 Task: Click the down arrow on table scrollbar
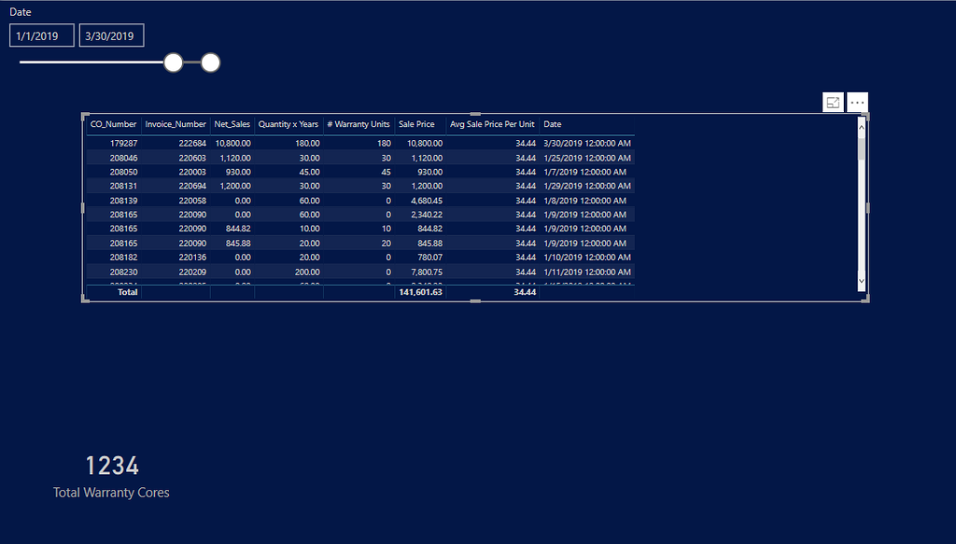(x=861, y=280)
